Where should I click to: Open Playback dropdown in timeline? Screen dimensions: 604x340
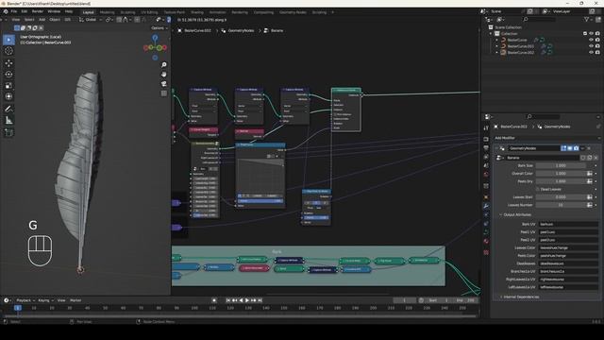[x=25, y=300]
